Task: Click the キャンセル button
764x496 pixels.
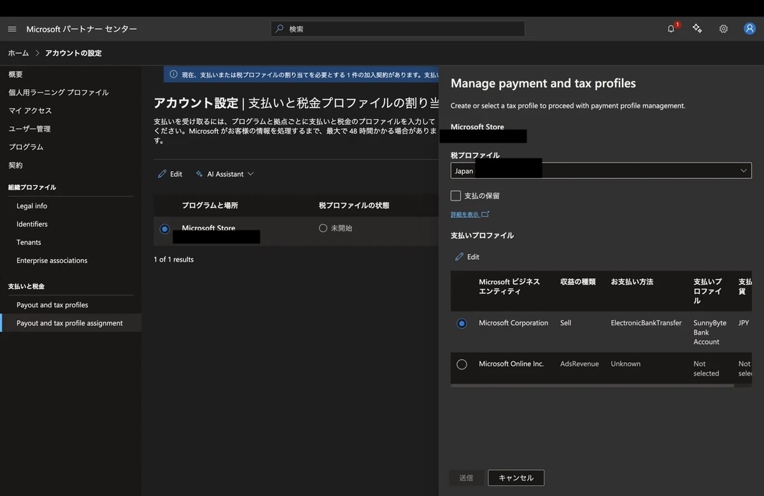Action: click(516, 478)
